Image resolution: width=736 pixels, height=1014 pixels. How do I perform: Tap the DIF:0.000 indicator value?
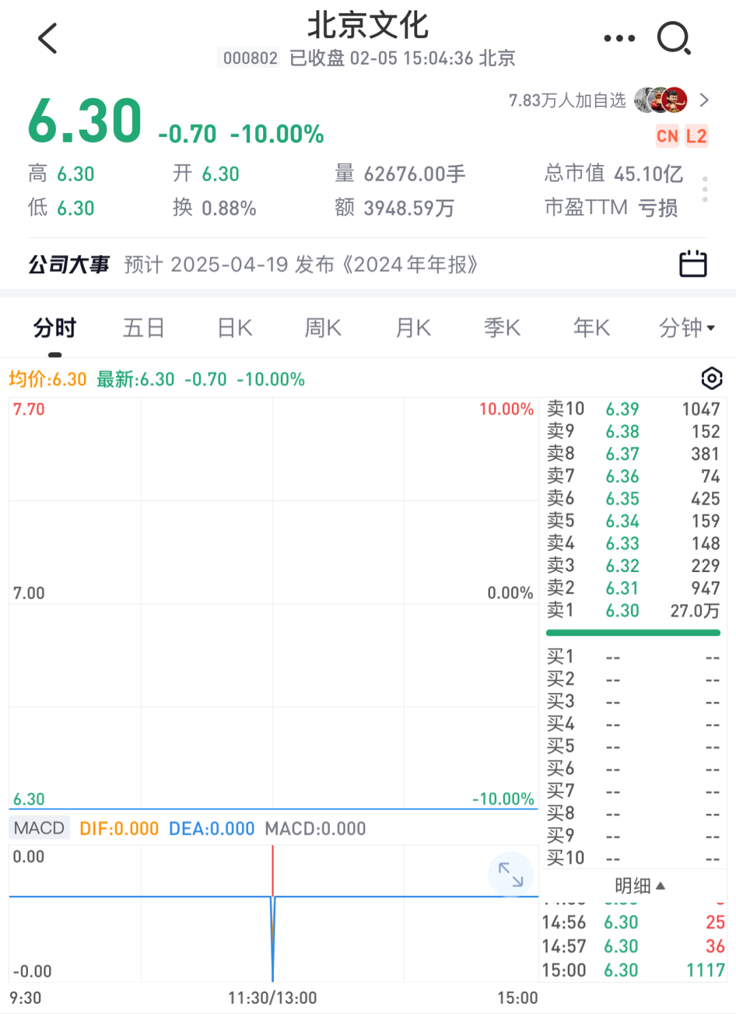coord(119,829)
